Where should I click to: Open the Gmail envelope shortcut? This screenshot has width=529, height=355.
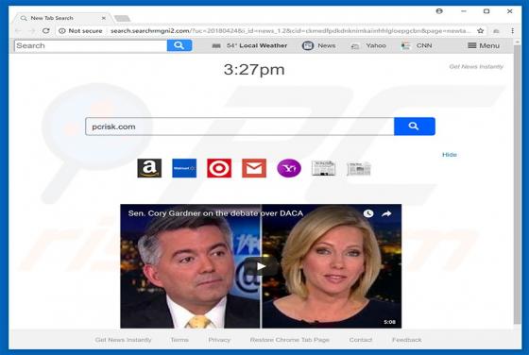tap(254, 168)
